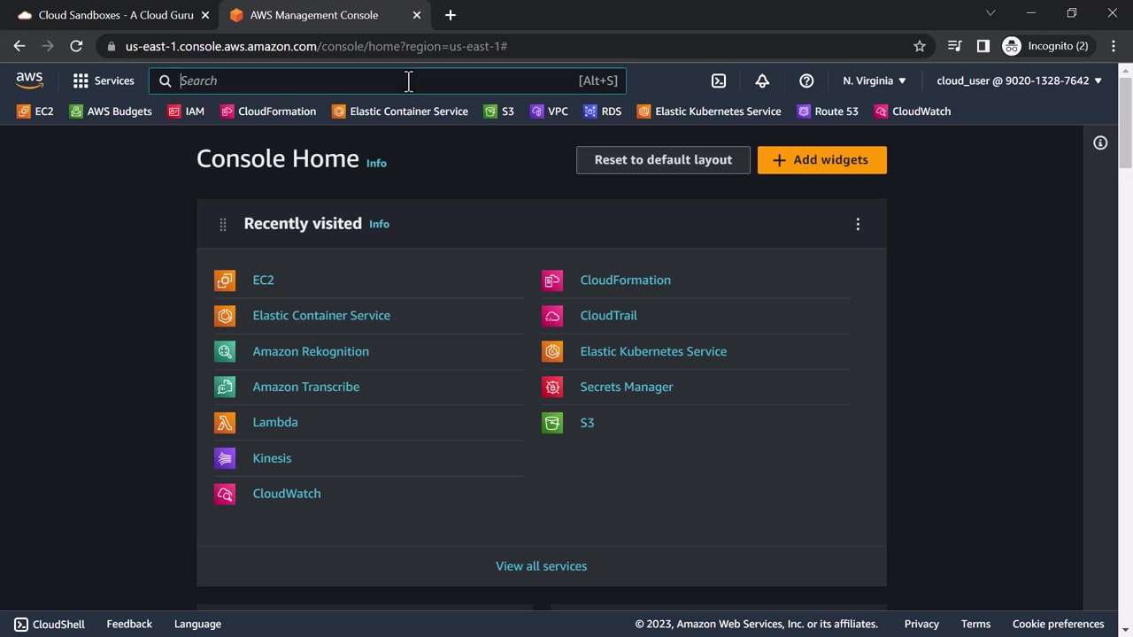This screenshot has height=637, width=1133.
Task: Open the Language selector in the footer
Action: coord(197,625)
